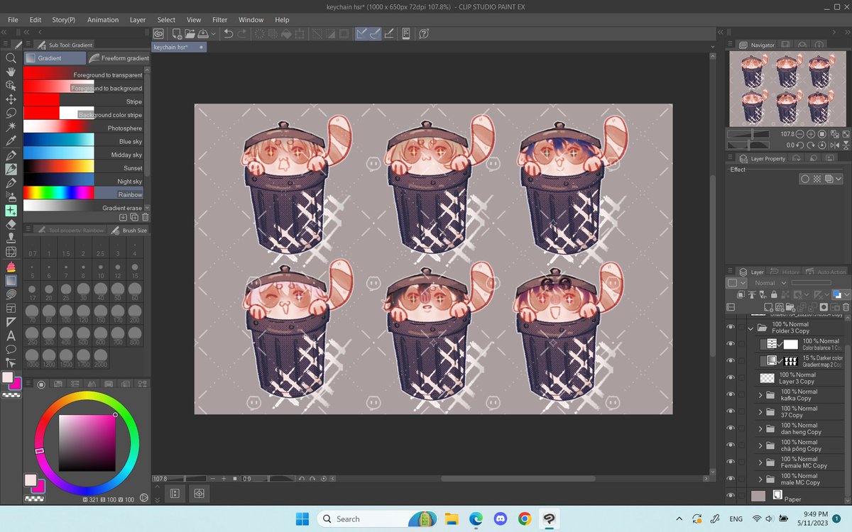852x532 pixels.
Task: Redo the action
Action: point(241,33)
